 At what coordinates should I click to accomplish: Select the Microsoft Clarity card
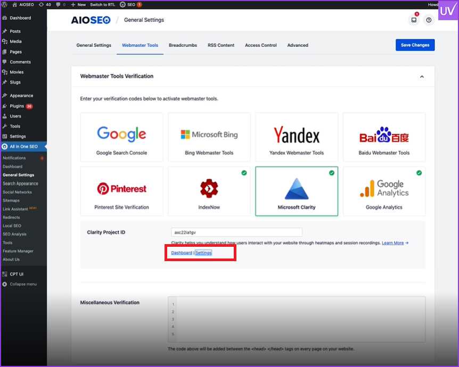(297, 191)
